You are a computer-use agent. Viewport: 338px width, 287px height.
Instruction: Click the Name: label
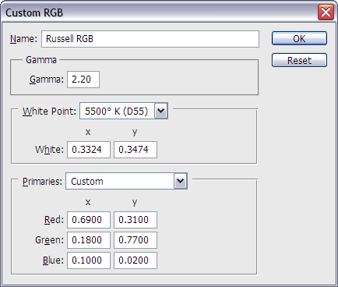tap(23, 39)
